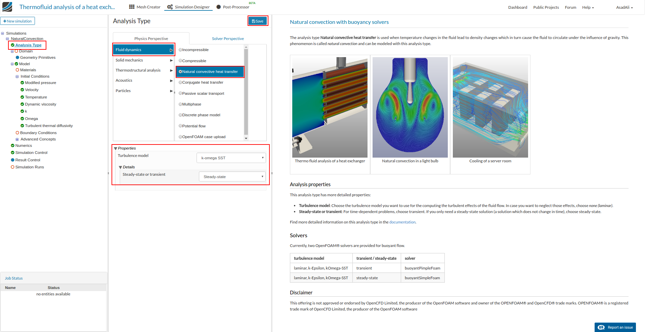The height and width of the screenshot is (332, 645).
Task: Go to Public Projects
Action: tap(546, 7)
